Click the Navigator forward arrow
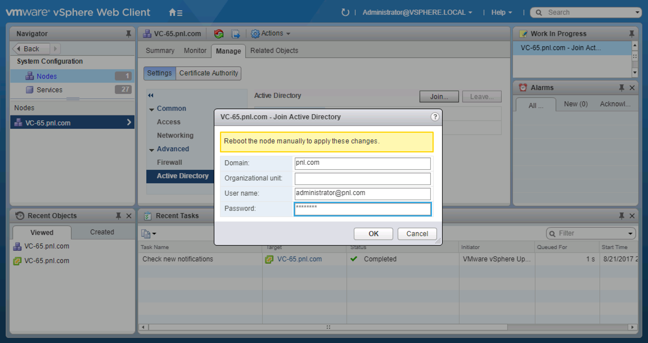 click(55, 49)
